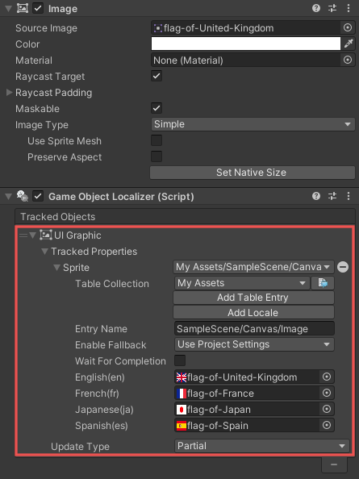Disable the Image component checkbox

tap(38, 8)
